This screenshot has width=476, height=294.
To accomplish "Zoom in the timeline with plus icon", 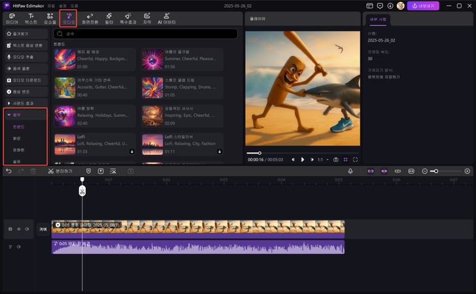I will 467,171.
